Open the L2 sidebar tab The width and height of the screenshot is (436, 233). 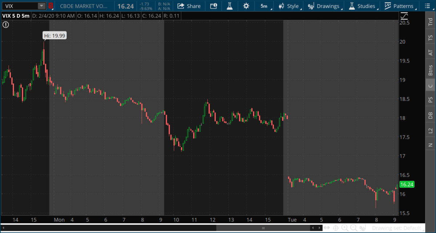(431, 130)
